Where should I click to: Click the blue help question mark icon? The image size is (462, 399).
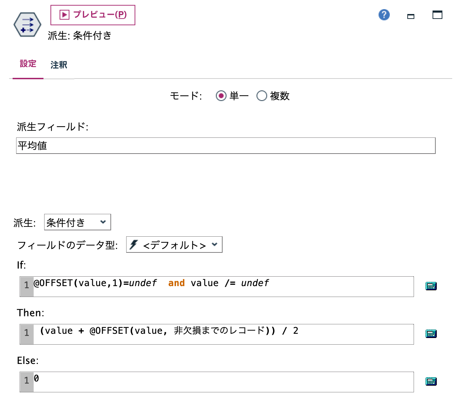point(384,15)
